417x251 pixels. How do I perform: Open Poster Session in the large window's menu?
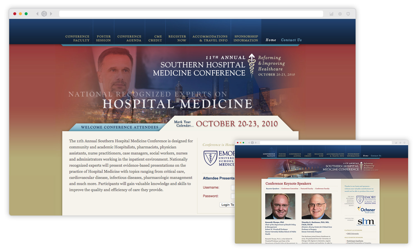(x=103, y=38)
